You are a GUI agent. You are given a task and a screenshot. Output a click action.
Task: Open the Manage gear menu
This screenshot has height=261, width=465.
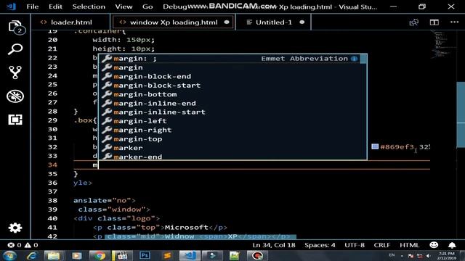(x=15, y=228)
